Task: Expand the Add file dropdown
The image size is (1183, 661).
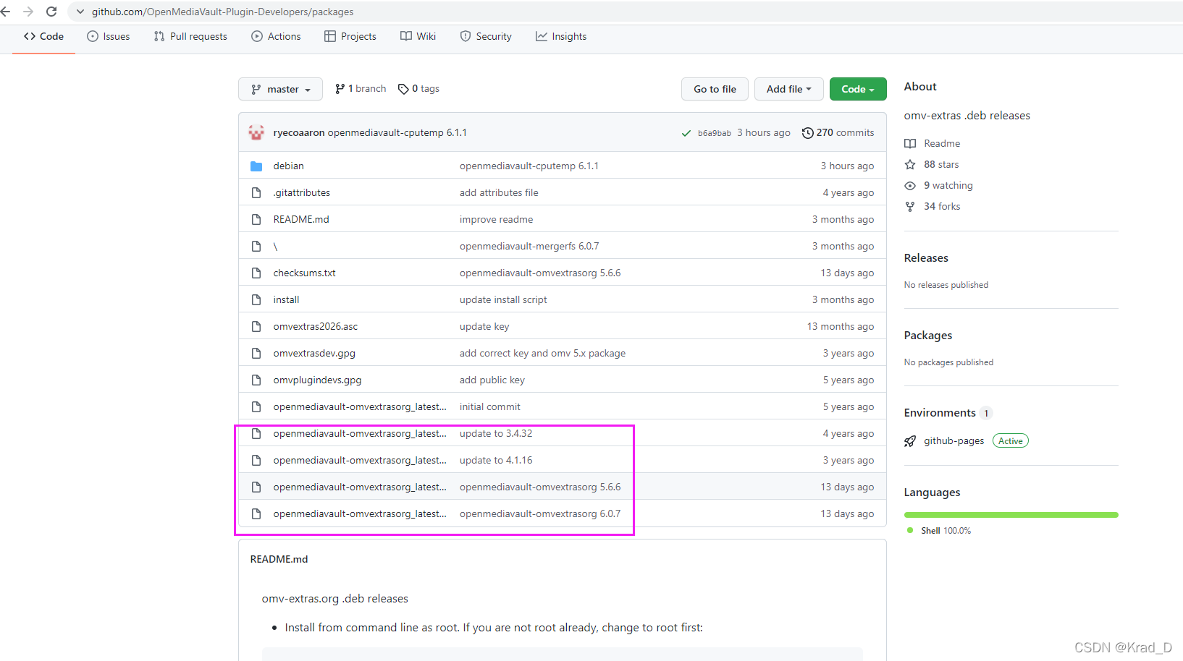Action: (x=788, y=89)
